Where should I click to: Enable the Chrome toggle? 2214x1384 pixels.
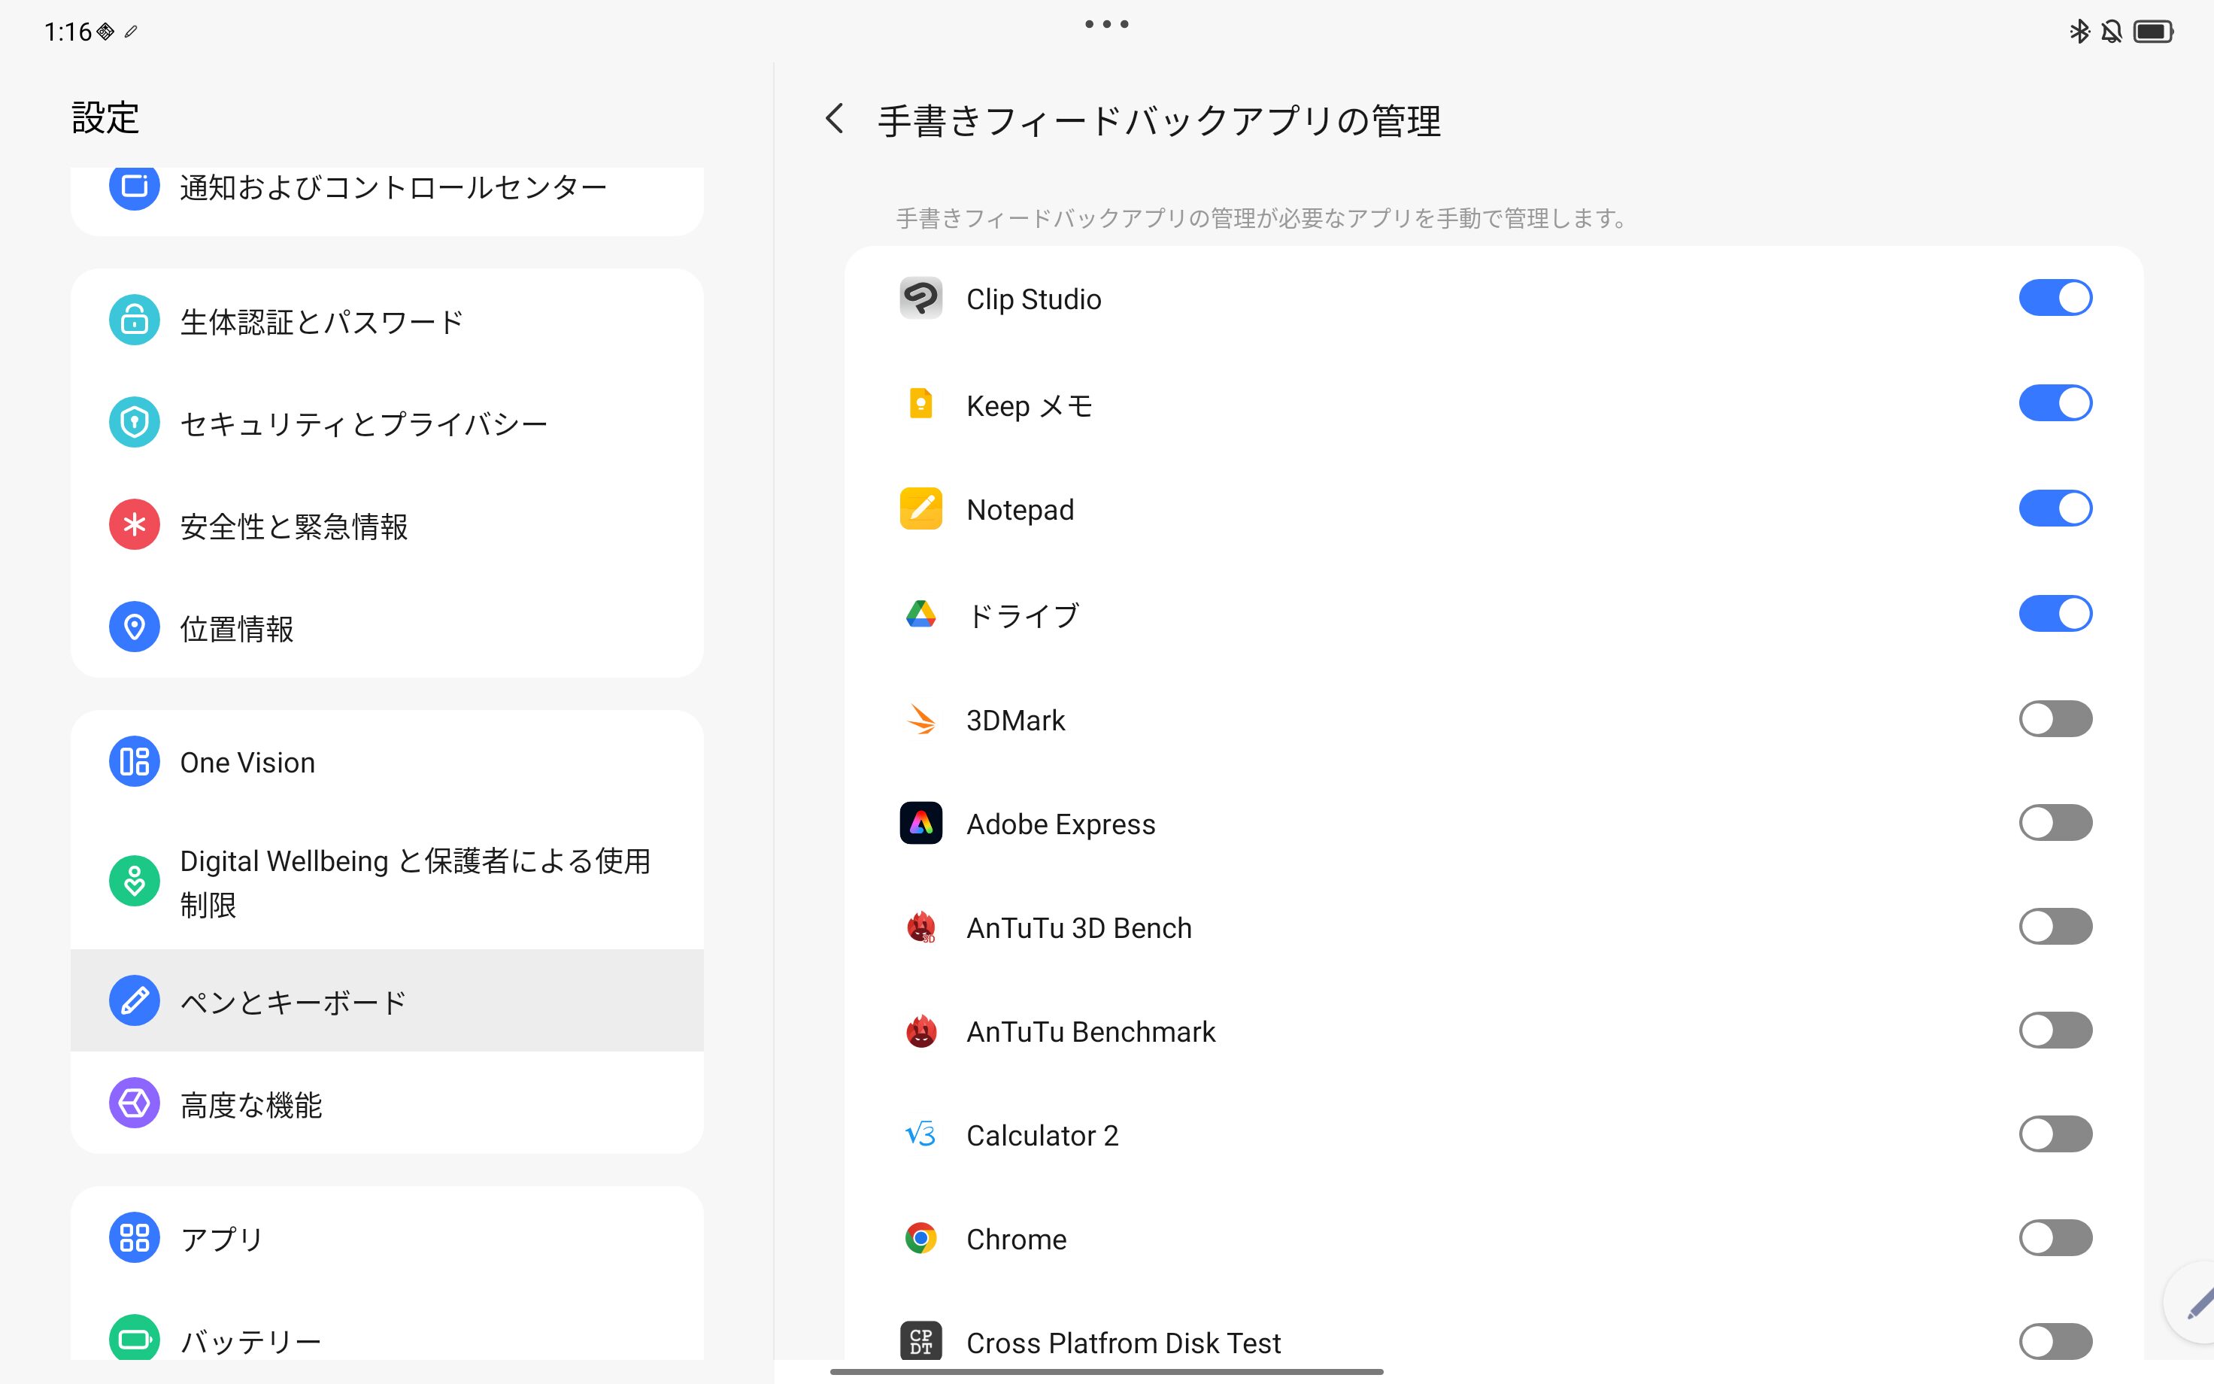click(2055, 1239)
